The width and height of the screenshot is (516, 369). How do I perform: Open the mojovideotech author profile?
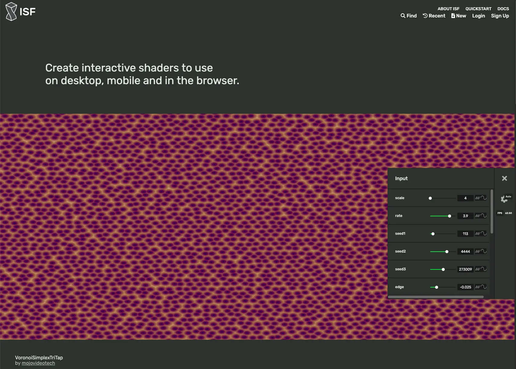click(38, 363)
